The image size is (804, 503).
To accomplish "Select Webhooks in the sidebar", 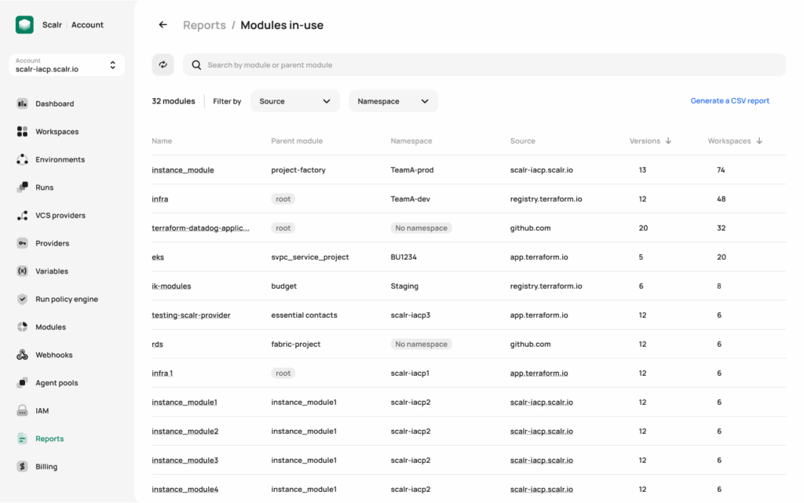I will coord(54,355).
